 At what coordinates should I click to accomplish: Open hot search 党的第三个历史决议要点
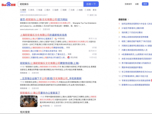click(132, 32)
